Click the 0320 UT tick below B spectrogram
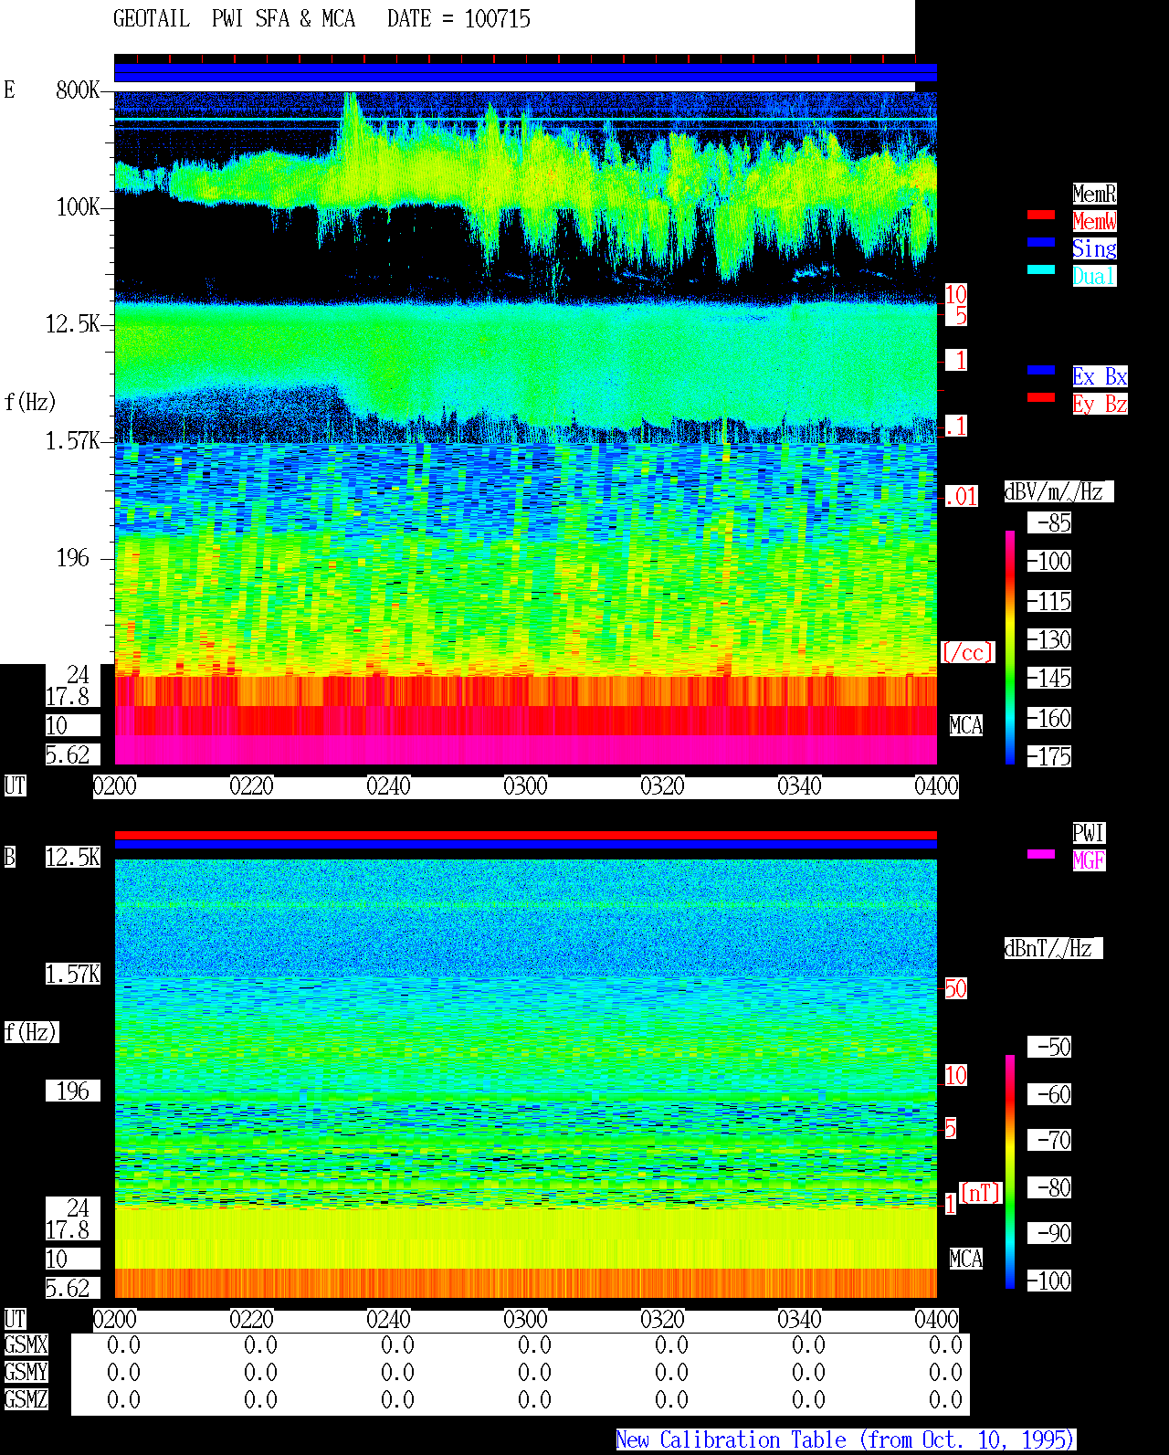The height and width of the screenshot is (1455, 1169). coord(662,1320)
